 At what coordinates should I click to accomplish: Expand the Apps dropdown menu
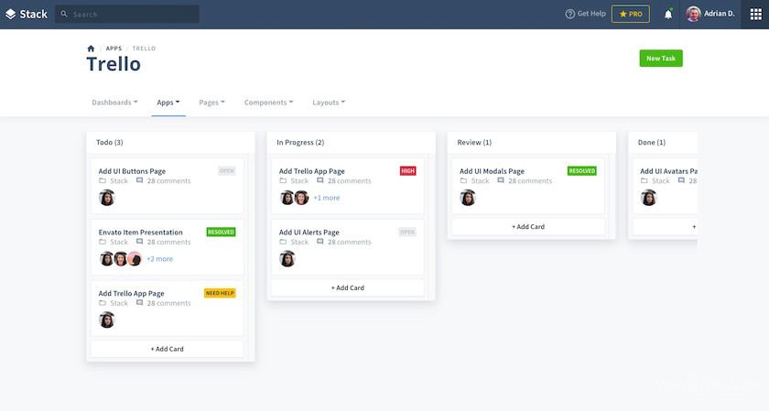168,103
